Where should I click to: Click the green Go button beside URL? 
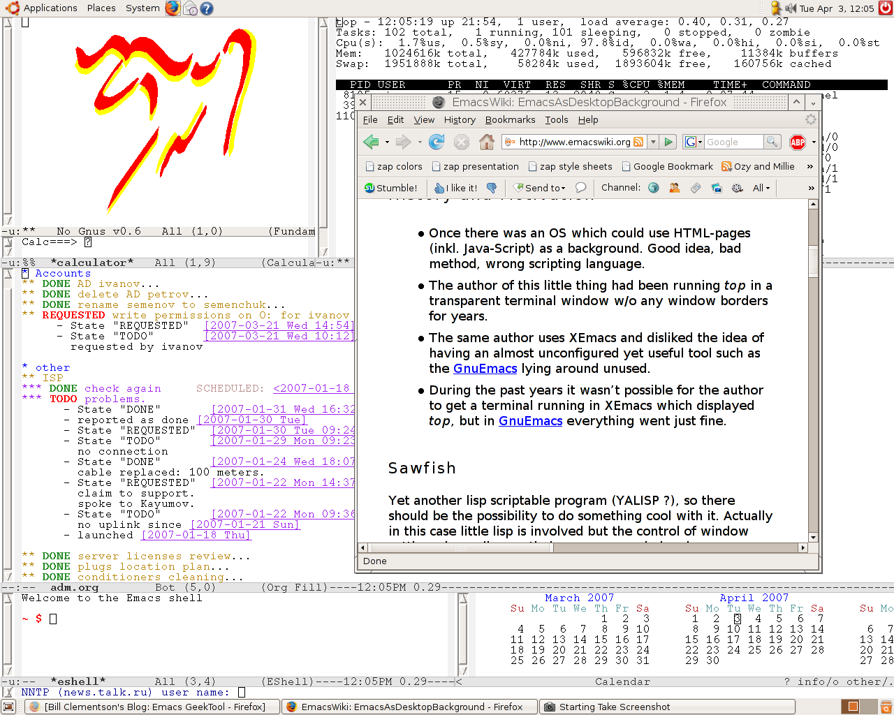click(x=668, y=142)
